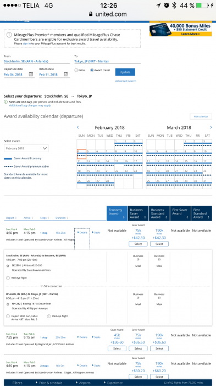Advance award calendar to next month

pyautogui.click(x=211, y=127)
